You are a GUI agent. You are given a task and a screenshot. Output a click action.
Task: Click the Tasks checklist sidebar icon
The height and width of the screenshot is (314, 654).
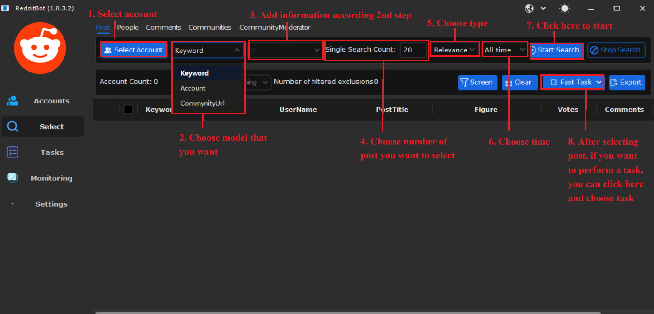[13, 152]
